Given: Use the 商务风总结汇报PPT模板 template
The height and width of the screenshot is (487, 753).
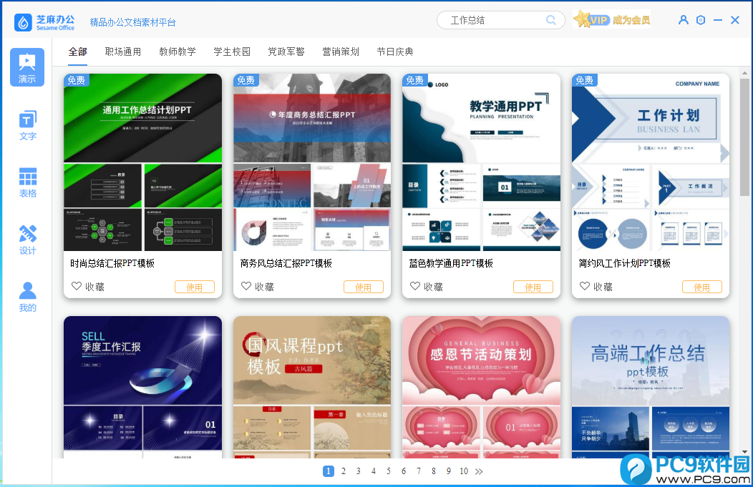Looking at the screenshot, I should [364, 287].
